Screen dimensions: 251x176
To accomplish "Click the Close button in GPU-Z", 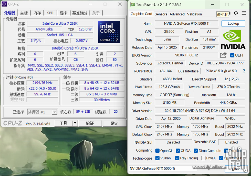I will [x=236, y=169].
